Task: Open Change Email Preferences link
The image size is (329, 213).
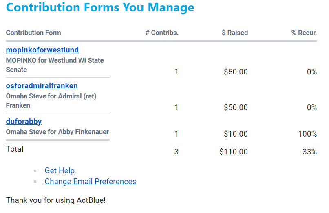Action: tap(91, 182)
